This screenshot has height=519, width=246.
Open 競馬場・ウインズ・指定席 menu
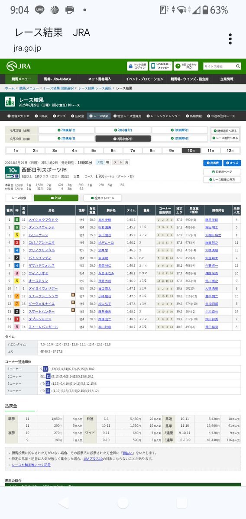(190, 80)
